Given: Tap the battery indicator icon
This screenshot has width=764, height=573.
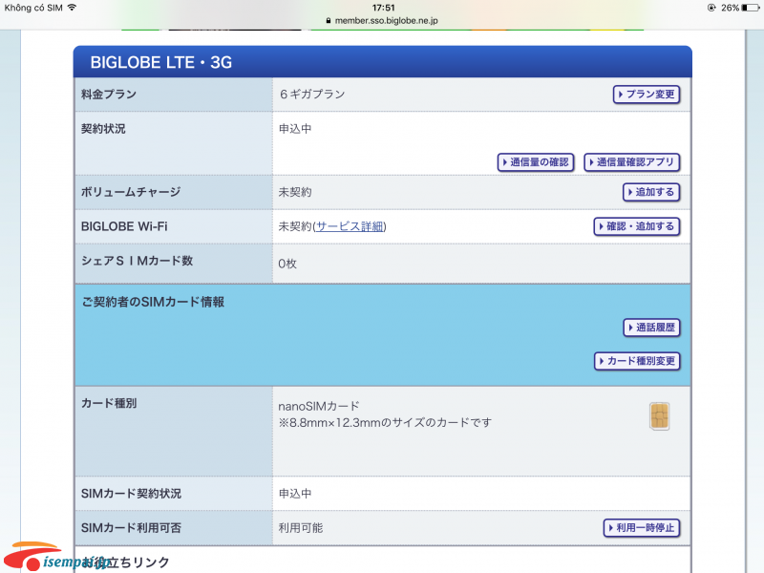Looking at the screenshot, I should [751, 8].
